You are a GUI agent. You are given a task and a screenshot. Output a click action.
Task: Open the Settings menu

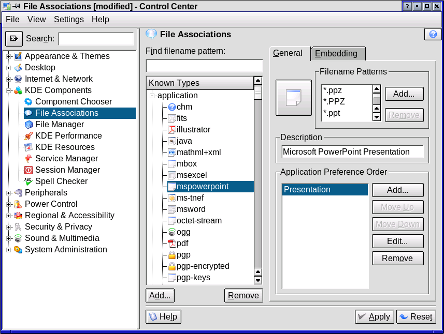pos(68,19)
